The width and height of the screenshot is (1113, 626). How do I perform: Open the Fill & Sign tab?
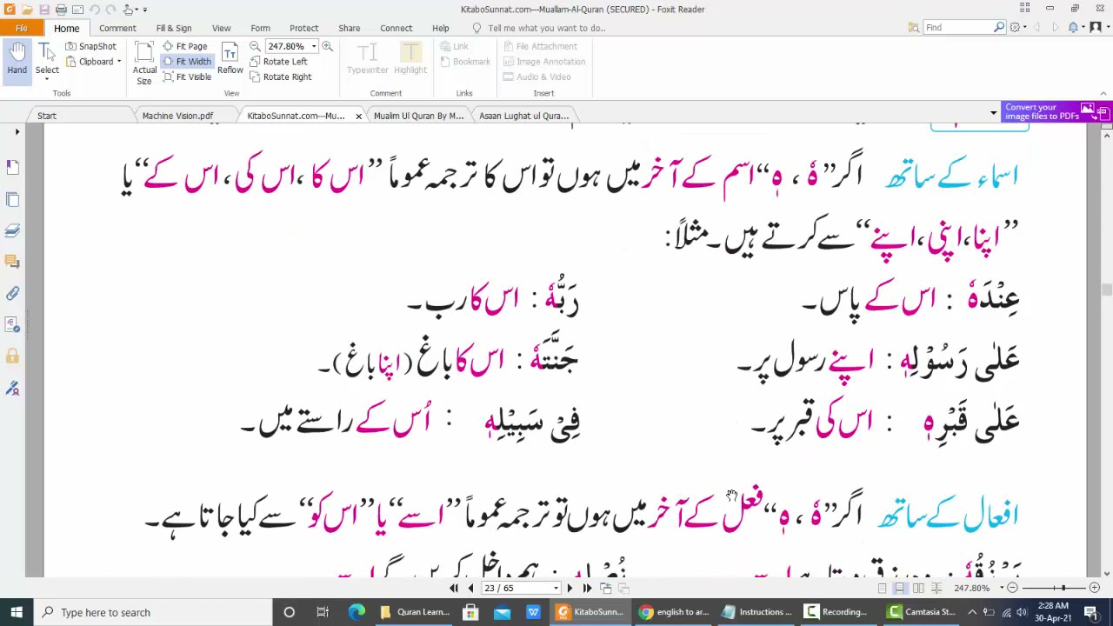pos(174,28)
